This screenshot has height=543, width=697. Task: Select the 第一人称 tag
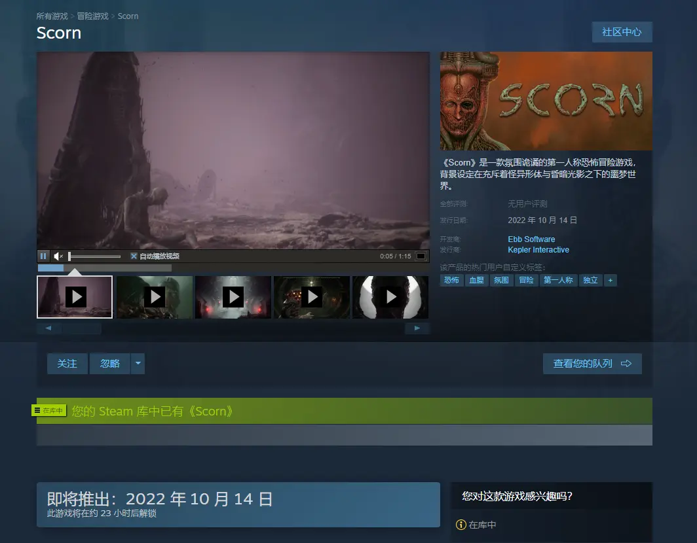558,280
